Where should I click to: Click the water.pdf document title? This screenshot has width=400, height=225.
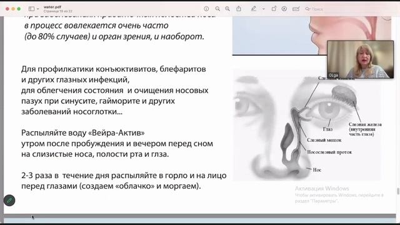(x=52, y=7)
